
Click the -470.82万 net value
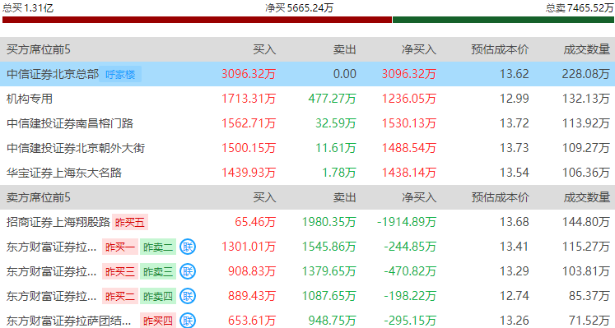(410, 271)
